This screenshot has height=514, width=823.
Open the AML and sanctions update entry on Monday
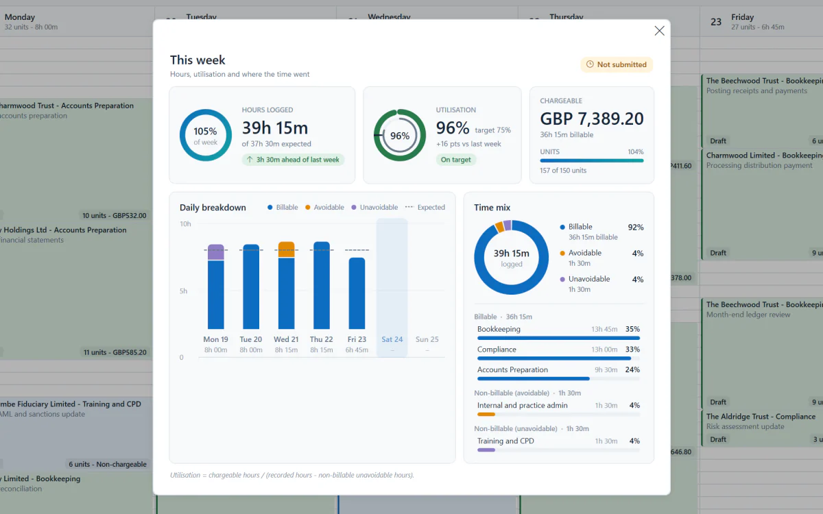tap(75, 434)
